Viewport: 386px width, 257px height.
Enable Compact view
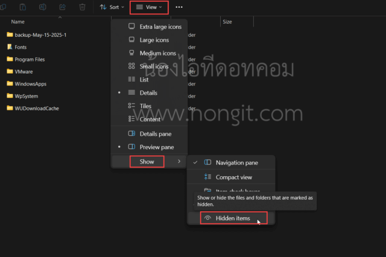pyautogui.click(x=231, y=177)
